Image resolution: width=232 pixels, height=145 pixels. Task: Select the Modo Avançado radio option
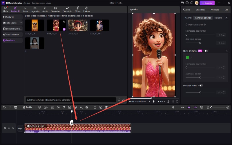tap(186, 25)
